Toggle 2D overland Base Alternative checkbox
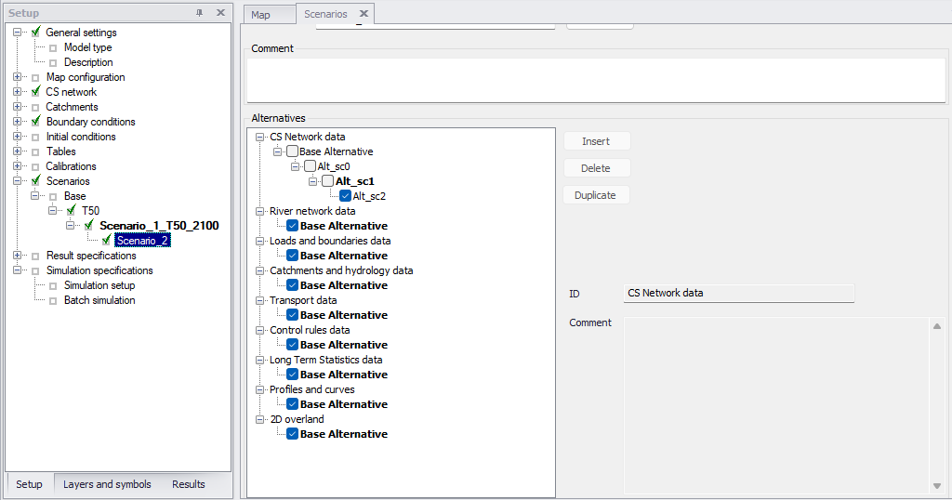 click(x=292, y=434)
